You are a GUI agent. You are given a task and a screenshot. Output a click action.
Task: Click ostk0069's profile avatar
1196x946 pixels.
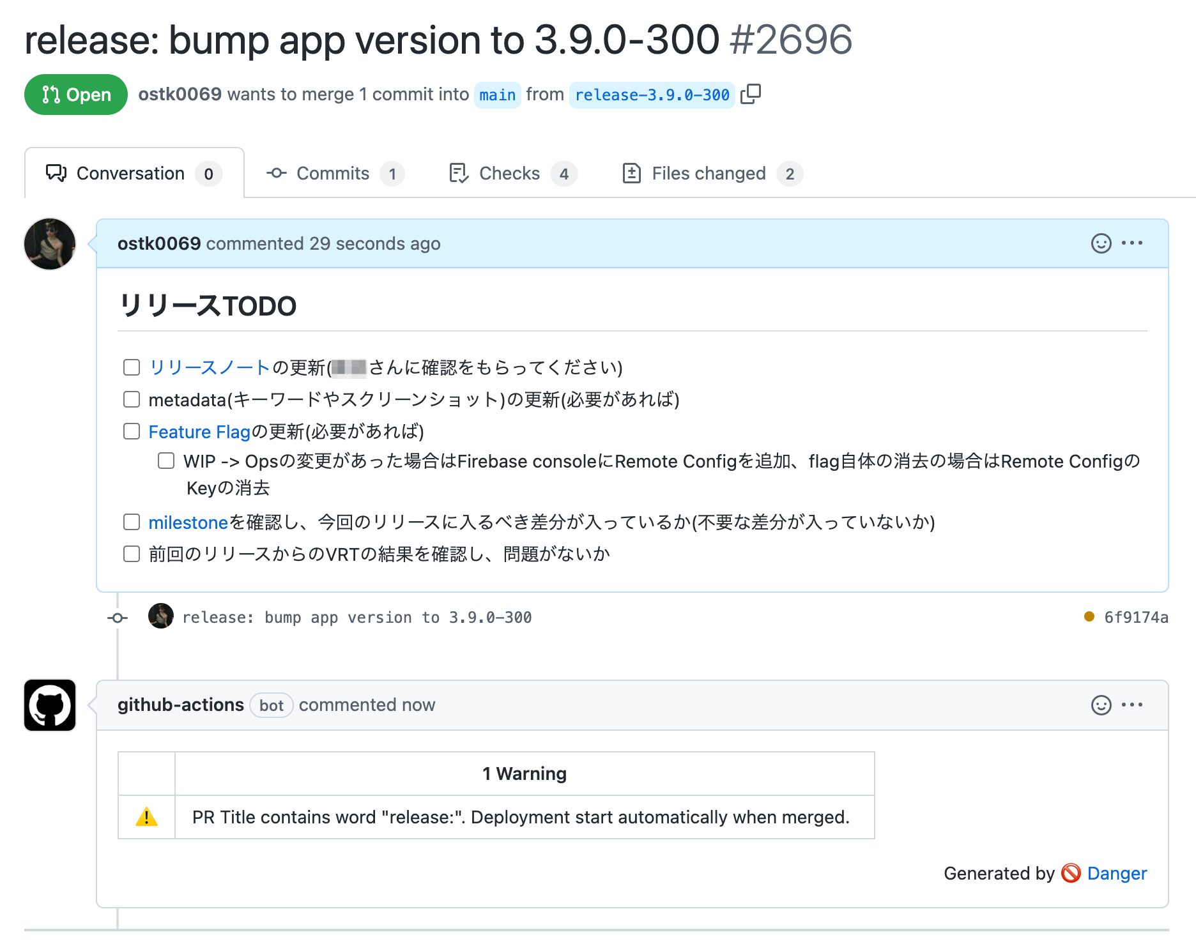tap(49, 244)
